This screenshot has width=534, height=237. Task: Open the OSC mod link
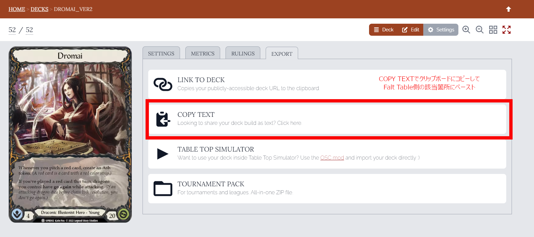click(332, 158)
